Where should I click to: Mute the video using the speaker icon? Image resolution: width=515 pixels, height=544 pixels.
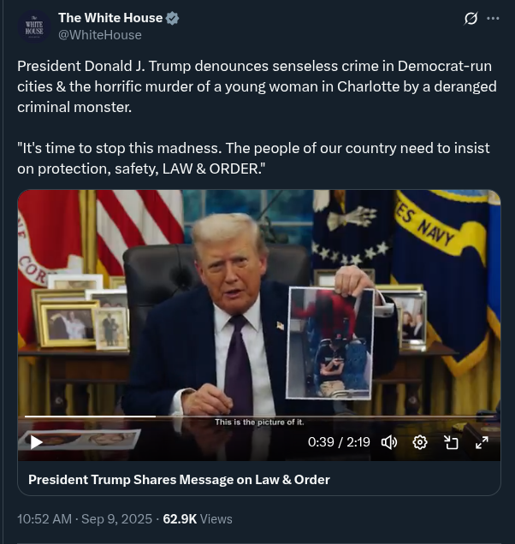[x=389, y=442]
